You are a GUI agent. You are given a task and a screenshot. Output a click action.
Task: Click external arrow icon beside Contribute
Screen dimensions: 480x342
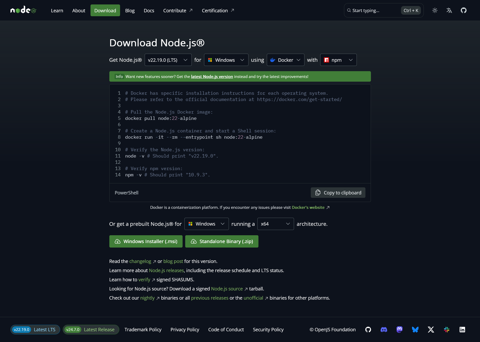coord(191,10)
